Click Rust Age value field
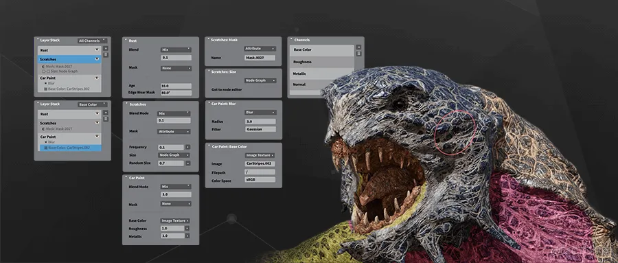 pyautogui.click(x=176, y=86)
